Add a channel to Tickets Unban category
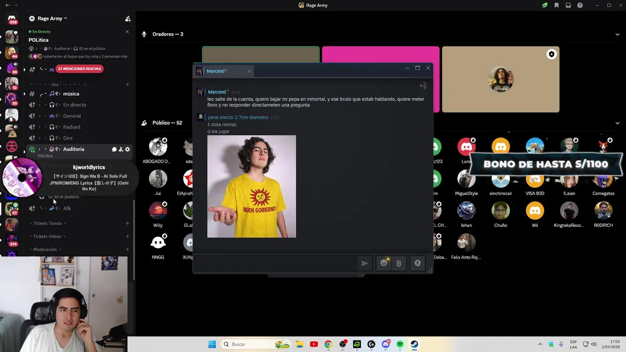The height and width of the screenshot is (352, 626). [127, 237]
